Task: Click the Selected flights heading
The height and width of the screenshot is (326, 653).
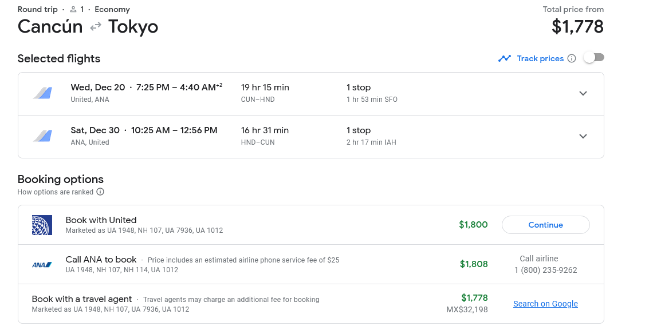Action: [59, 59]
